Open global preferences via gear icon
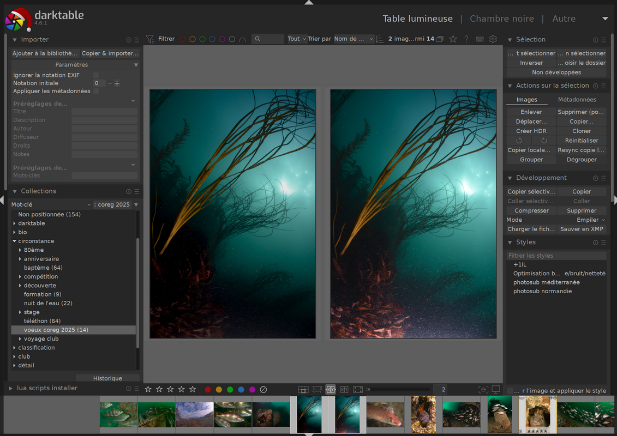 tap(493, 39)
